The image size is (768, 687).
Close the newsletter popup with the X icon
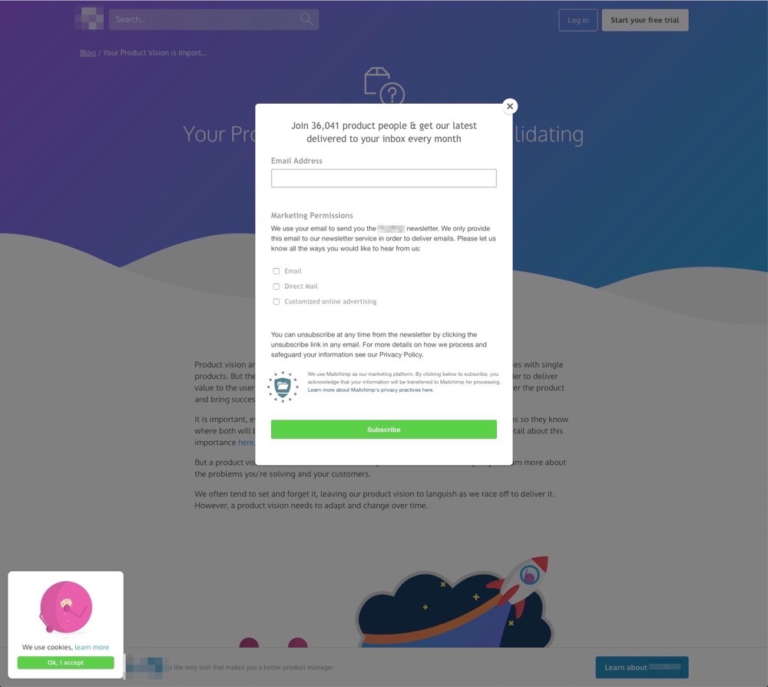tap(510, 106)
